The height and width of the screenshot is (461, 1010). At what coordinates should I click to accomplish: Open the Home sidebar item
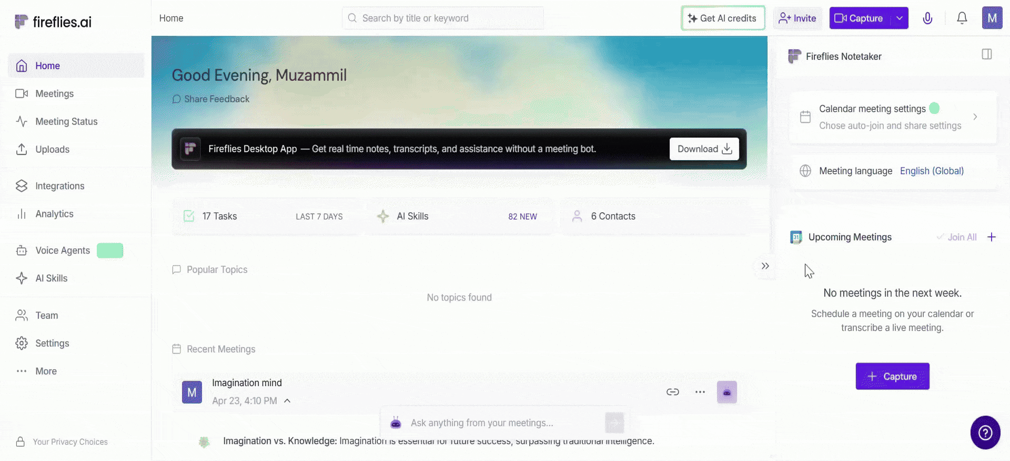point(76,66)
